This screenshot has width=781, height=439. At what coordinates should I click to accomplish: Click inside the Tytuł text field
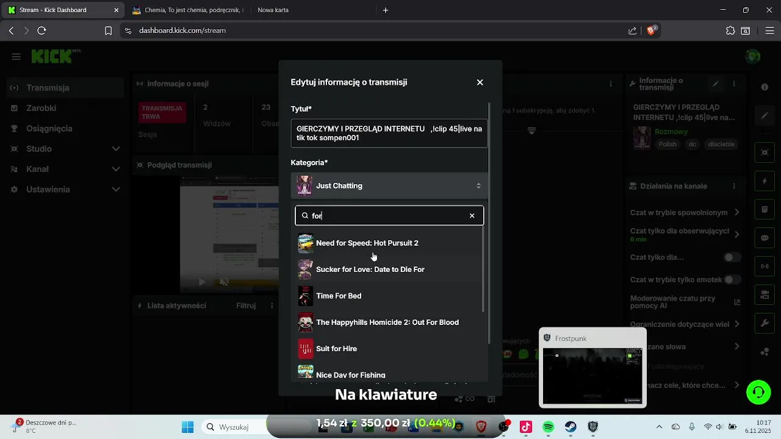coord(389,134)
